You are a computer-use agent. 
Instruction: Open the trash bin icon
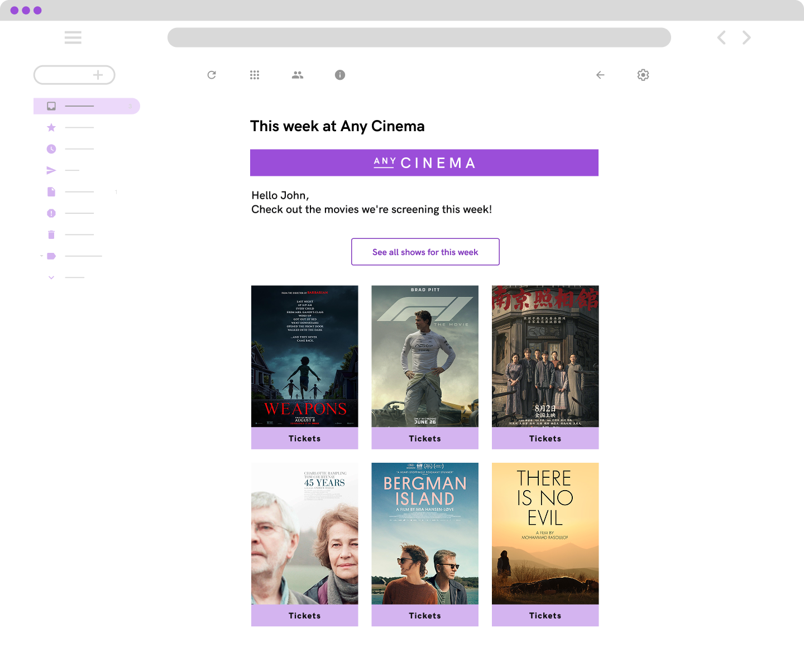pos(51,234)
